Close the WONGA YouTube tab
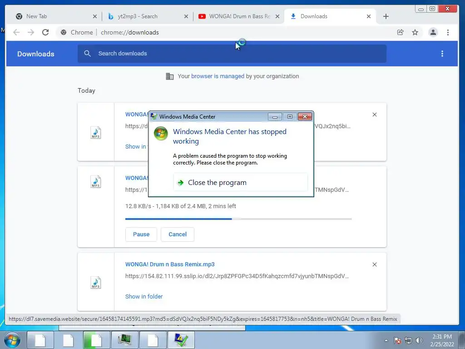 (277, 16)
